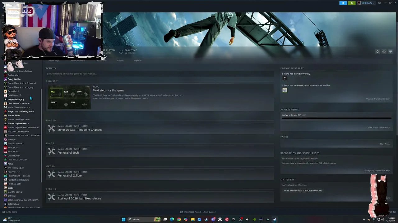Open 'Next steps for the game' news

[109, 90]
